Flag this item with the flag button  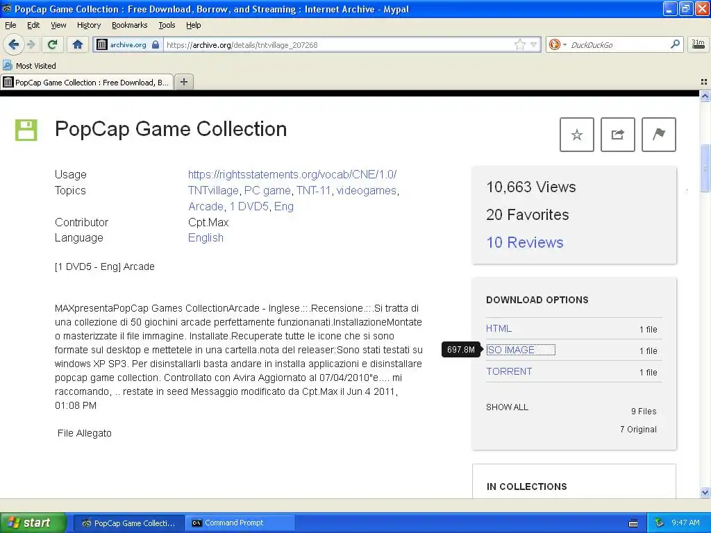[x=658, y=135]
